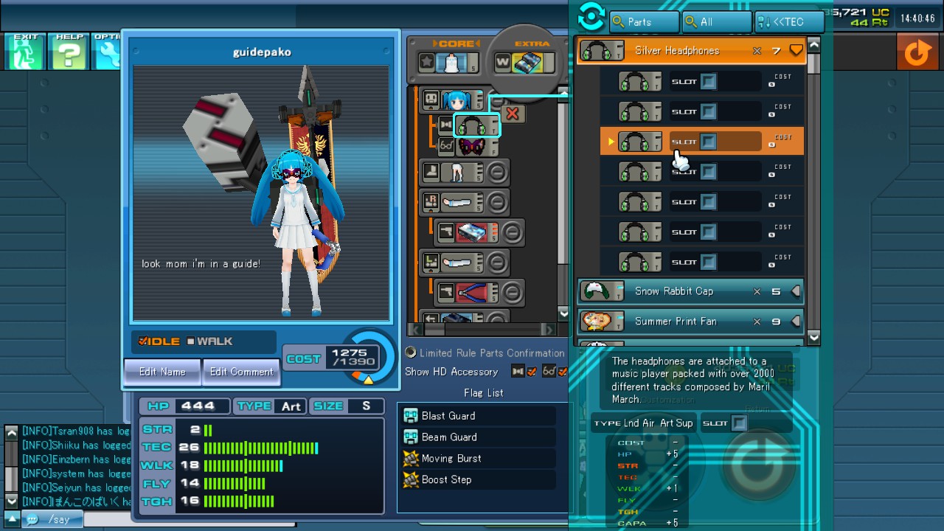Click parts list scroll down arrow
This screenshot has width=944, height=531.
(x=813, y=336)
